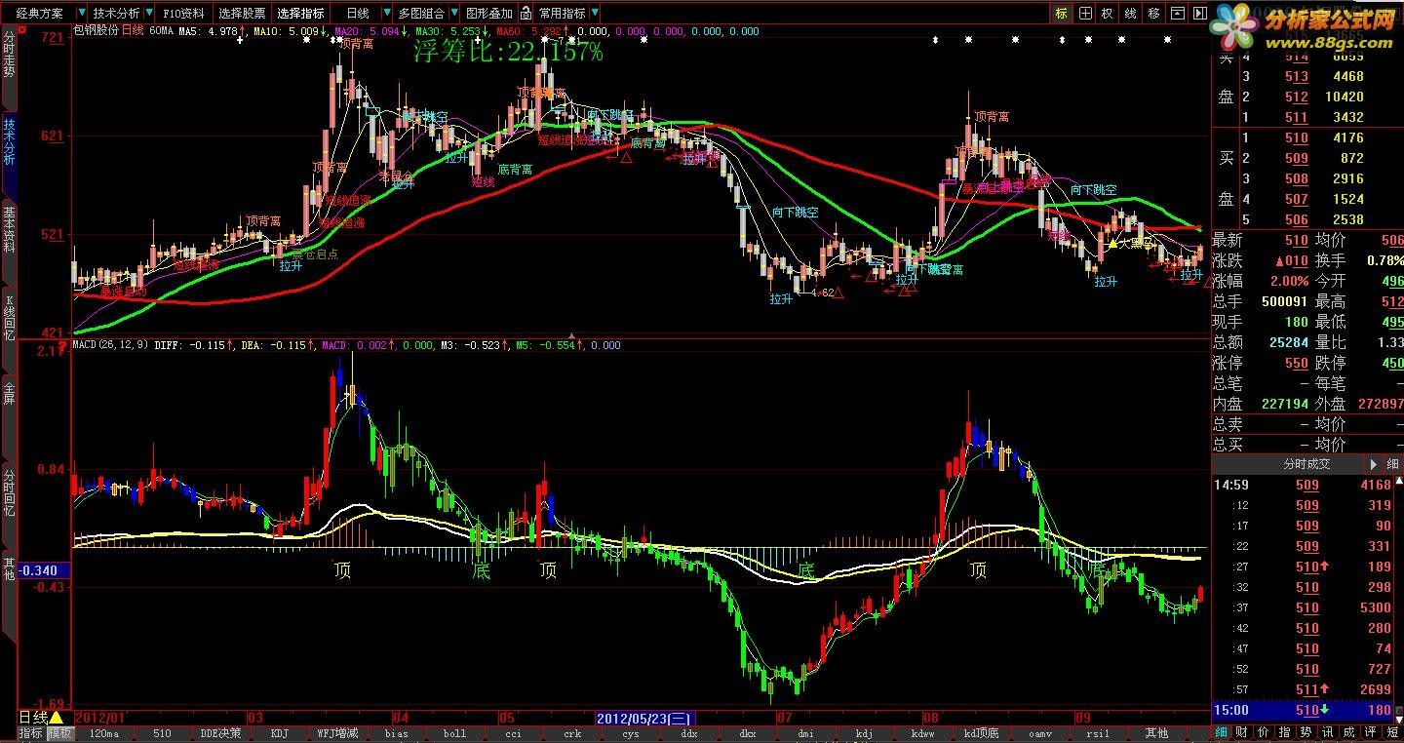Click the 指 index button at bottom right

(x=1285, y=732)
